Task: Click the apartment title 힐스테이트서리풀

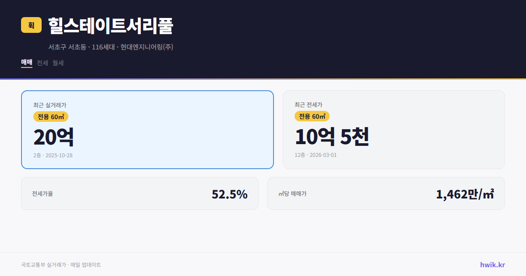Action: [111, 25]
